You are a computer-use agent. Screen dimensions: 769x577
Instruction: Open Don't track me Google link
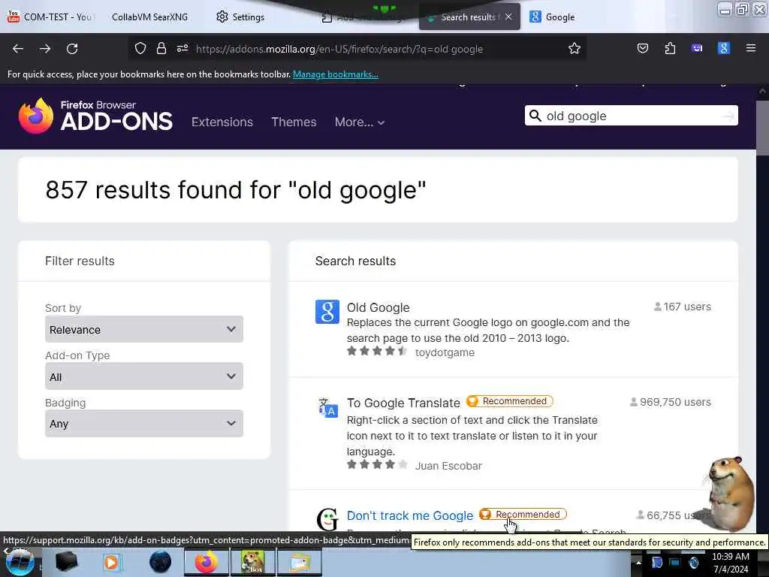410,515
